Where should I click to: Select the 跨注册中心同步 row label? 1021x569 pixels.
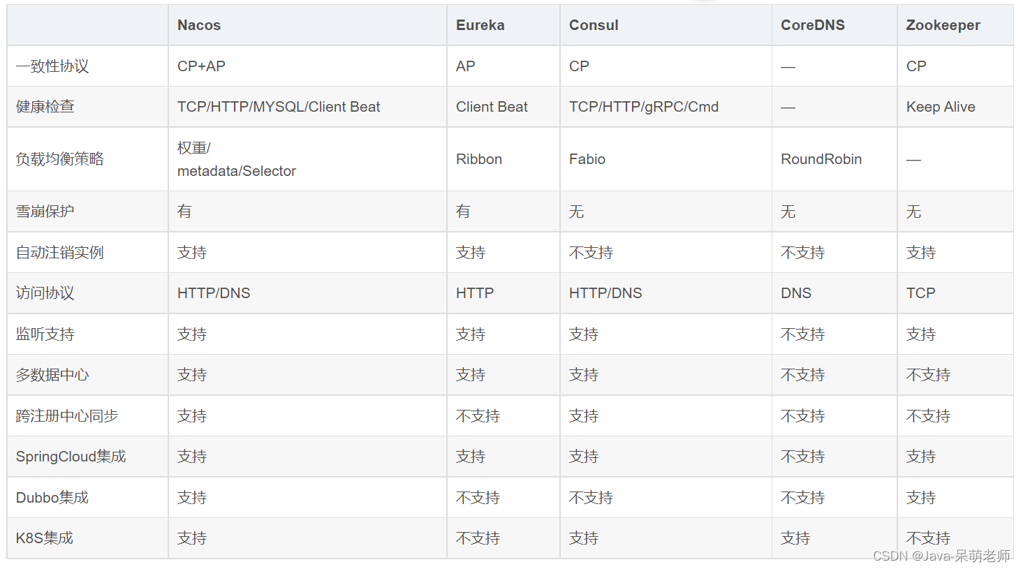pyautogui.click(x=67, y=416)
